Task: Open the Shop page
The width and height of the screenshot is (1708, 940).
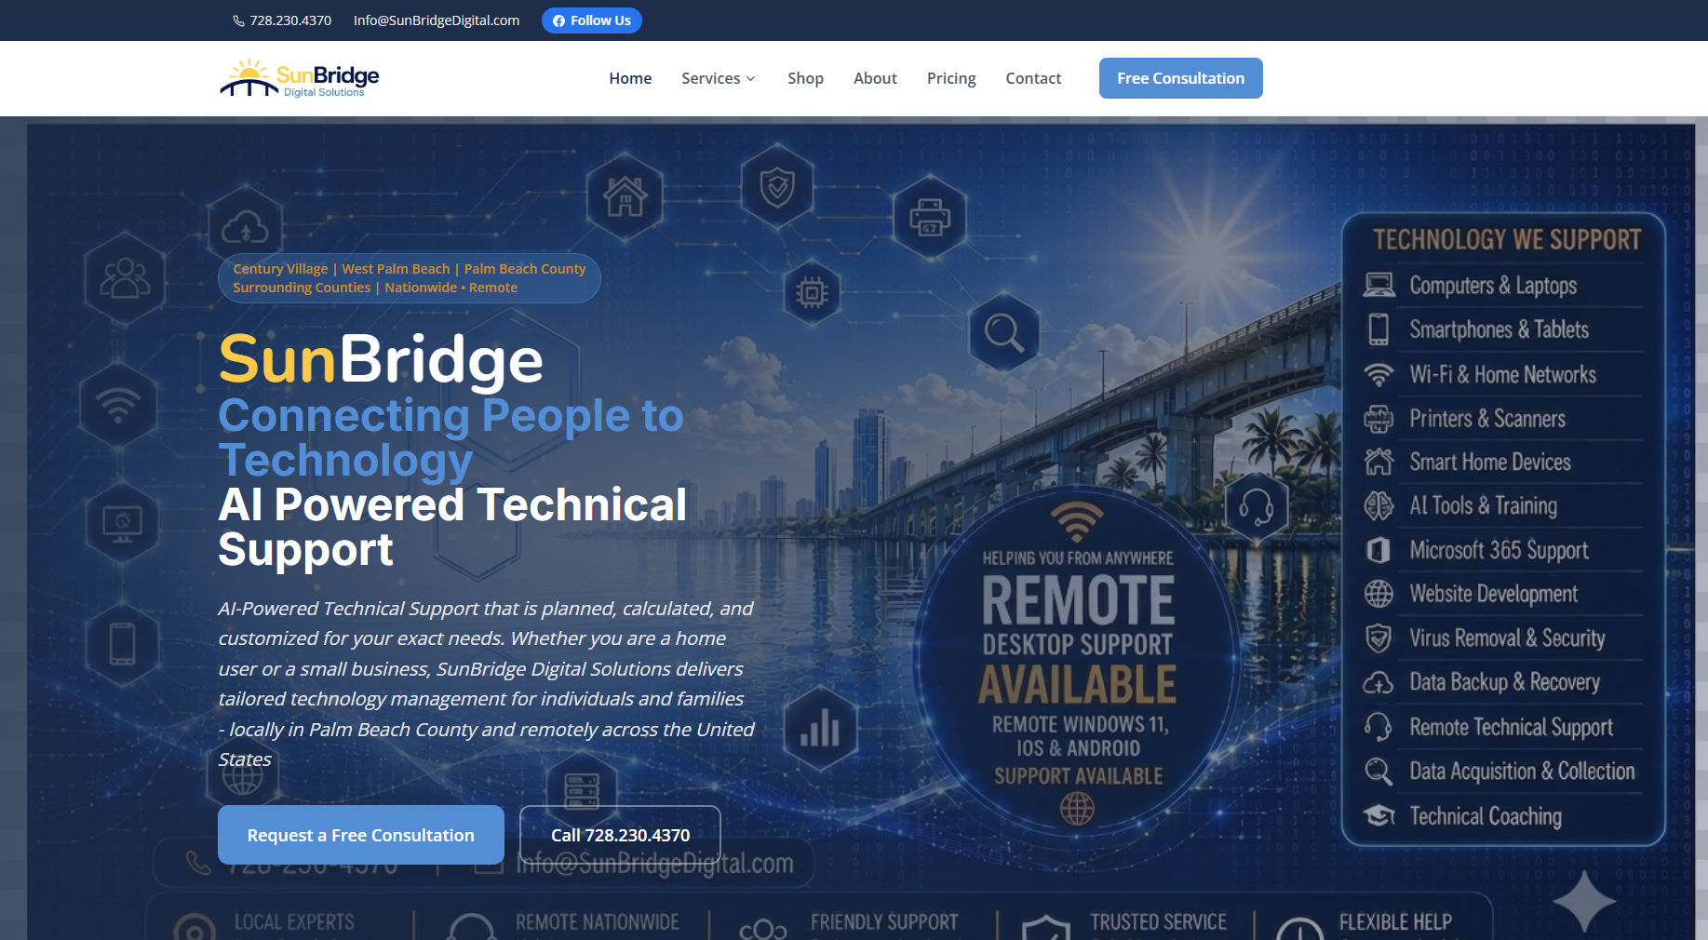Action: (x=805, y=78)
